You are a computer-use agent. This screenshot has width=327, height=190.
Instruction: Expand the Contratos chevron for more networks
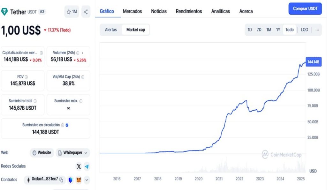tap(86, 179)
